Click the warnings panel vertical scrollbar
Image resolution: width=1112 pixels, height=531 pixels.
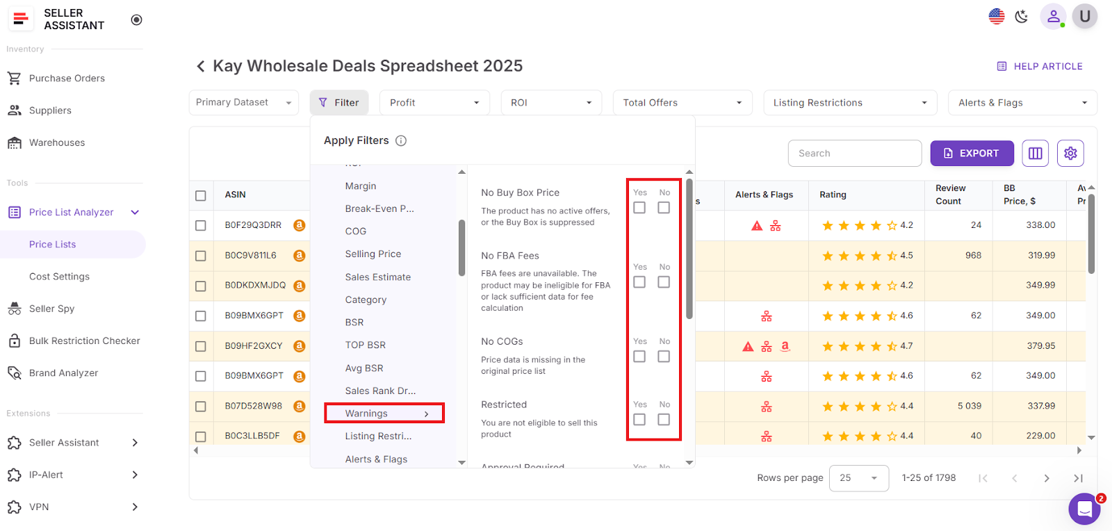point(689,249)
